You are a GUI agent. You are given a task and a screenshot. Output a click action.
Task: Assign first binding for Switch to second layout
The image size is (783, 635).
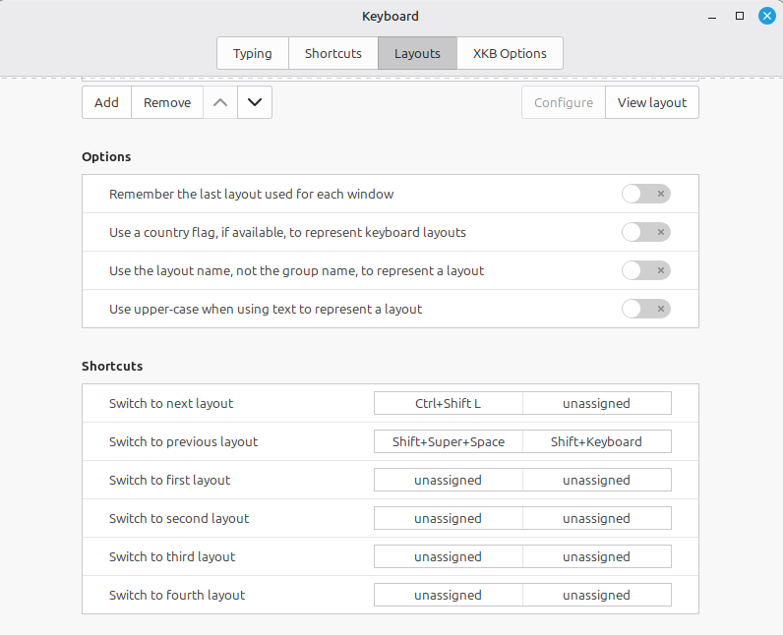pos(449,518)
